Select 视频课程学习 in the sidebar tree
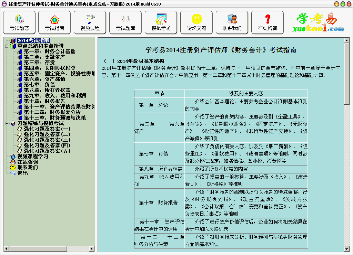Screen dimensions: 353x255 coord(33,157)
